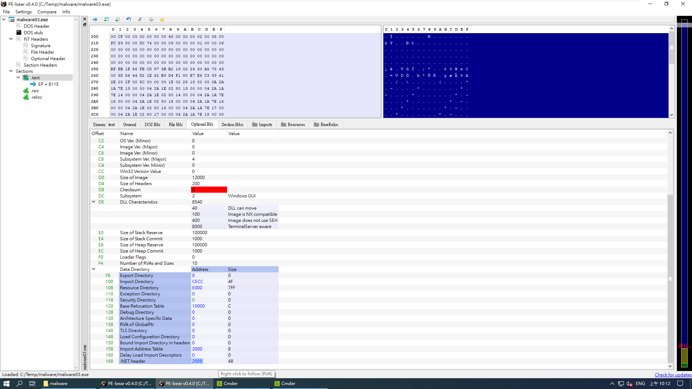Select the .rsrc section in the tree
The width and height of the screenshot is (692, 389).
point(35,91)
